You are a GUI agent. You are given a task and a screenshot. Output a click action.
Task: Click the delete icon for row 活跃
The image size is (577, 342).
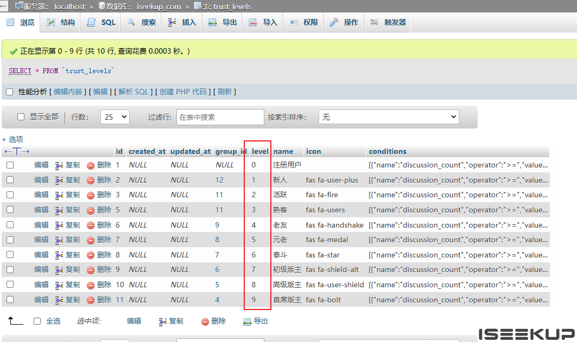tap(91, 196)
